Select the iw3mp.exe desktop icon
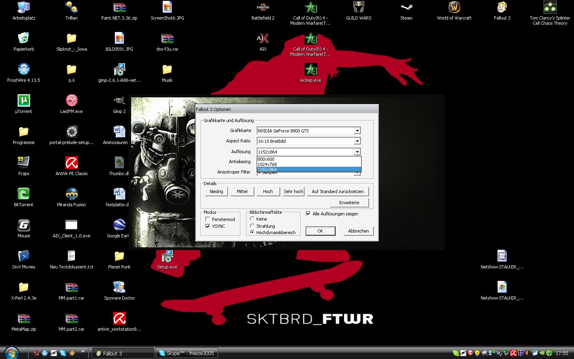The height and width of the screenshot is (359, 574). [x=311, y=73]
